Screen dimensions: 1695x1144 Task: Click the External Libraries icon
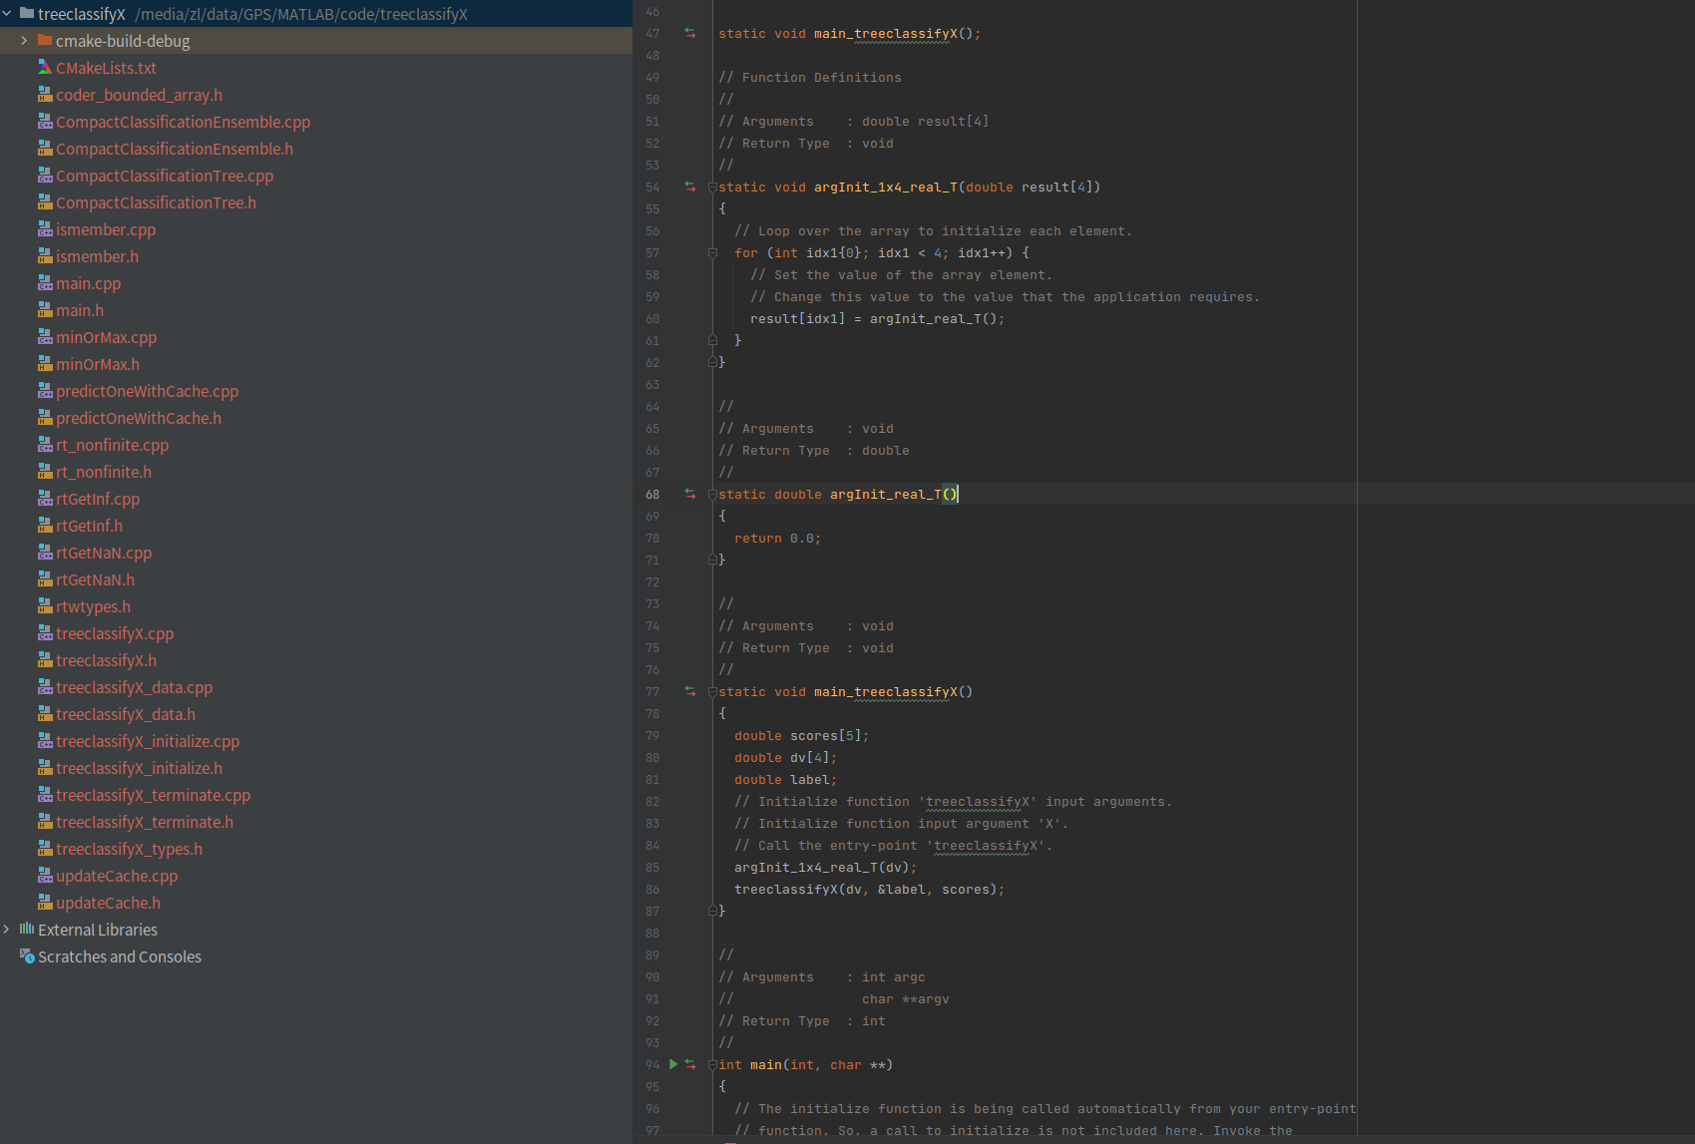pos(27,930)
